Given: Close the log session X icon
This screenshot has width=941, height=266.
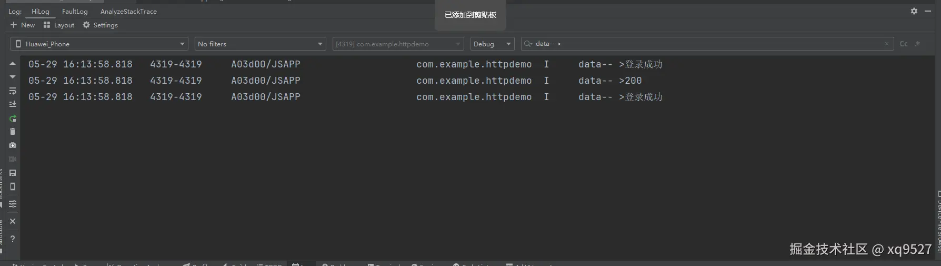Looking at the screenshot, I should [x=13, y=221].
